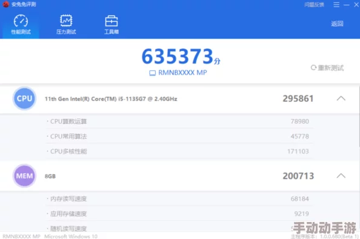Click the AnTuTu logo in title bar
The height and width of the screenshot is (239, 360).
click(x=5, y=4)
